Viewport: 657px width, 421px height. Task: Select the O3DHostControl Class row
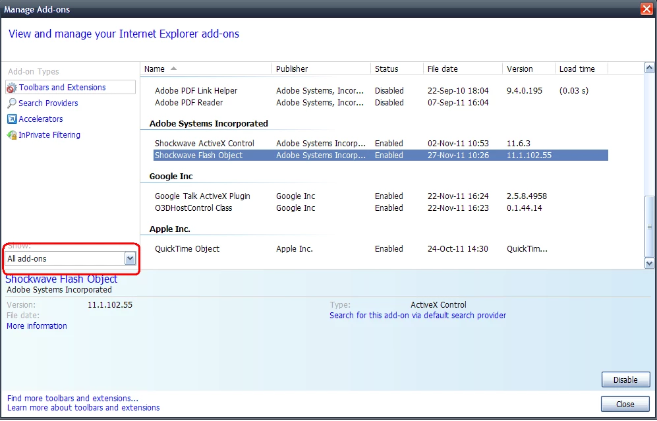click(x=380, y=208)
